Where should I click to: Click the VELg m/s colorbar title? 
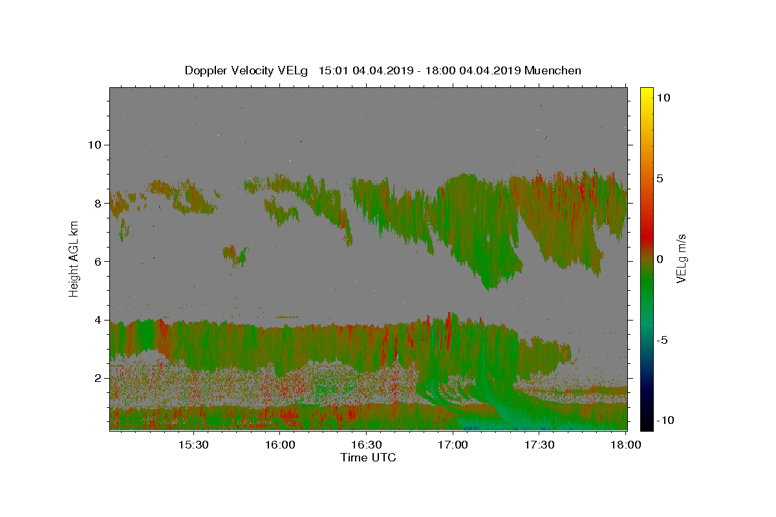(681, 258)
